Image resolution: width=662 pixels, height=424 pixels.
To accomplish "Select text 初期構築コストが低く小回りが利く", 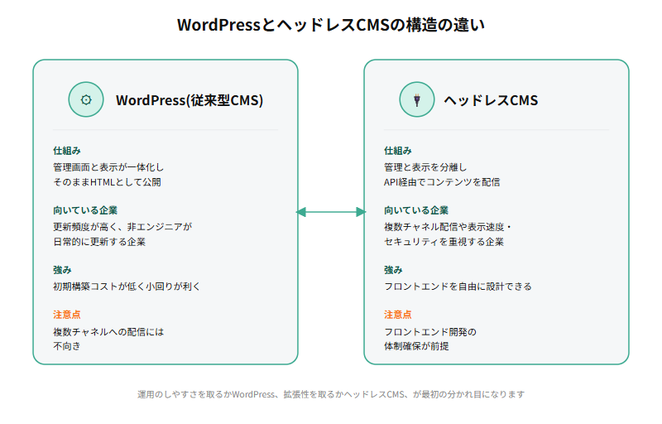I will tap(127, 287).
